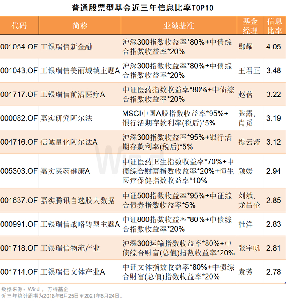This screenshot has height=302, width=286.
Task: Click manager name 张宇帆
Action: (249, 248)
